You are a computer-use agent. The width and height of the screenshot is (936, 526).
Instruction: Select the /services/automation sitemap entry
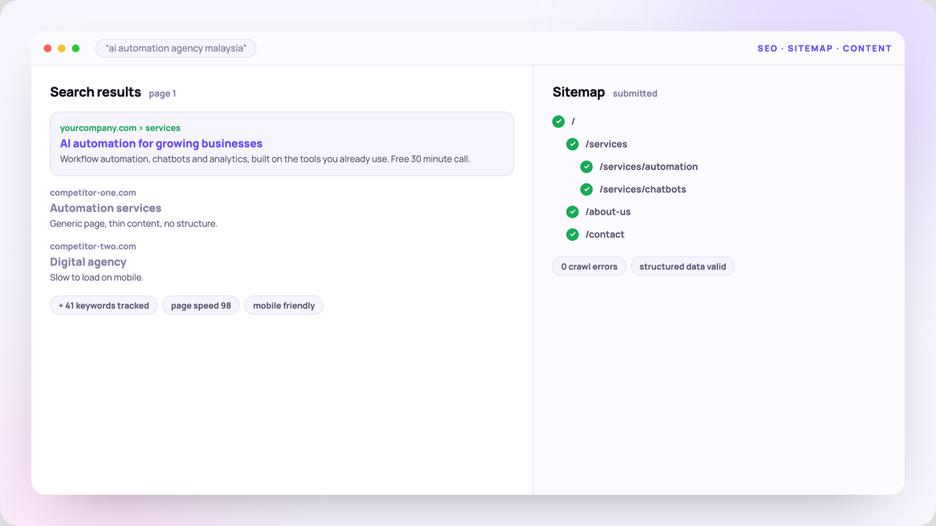648,167
